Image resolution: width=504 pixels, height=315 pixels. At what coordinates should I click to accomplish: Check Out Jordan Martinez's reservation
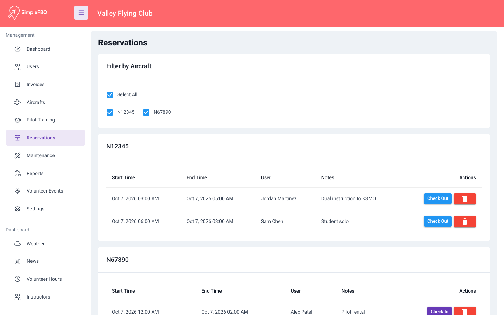pyautogui.click(x=438, y=198)
